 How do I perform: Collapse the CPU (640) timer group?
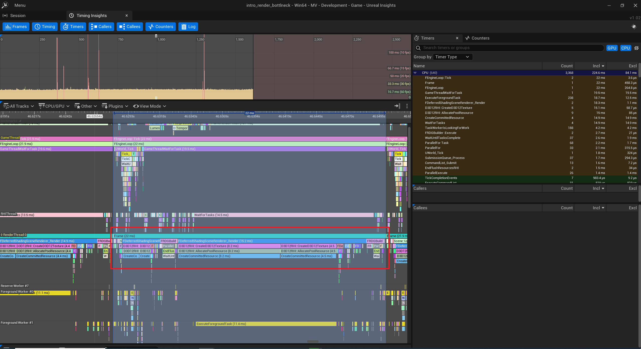415,73
